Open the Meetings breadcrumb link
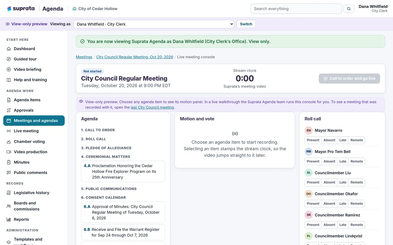 pyautogui.click(x=84, y=57)
